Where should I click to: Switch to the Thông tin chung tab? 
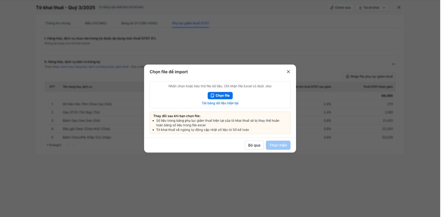click(58, 23)
